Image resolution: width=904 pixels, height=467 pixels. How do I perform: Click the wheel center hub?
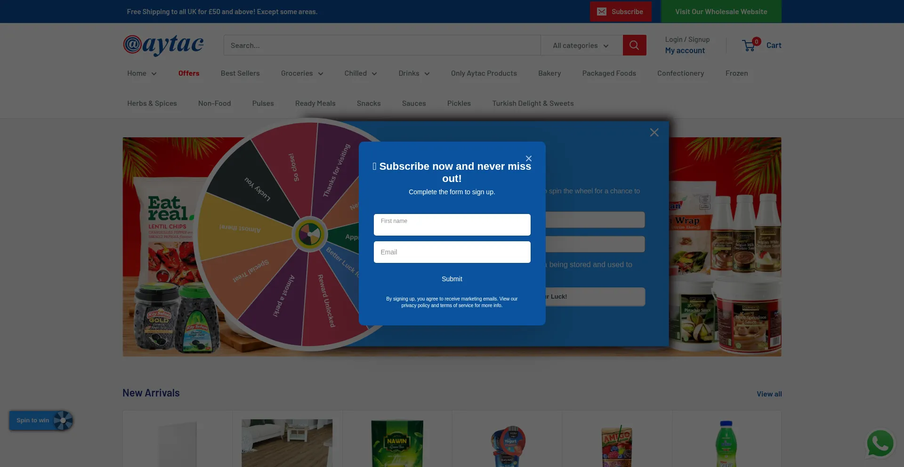309,234
